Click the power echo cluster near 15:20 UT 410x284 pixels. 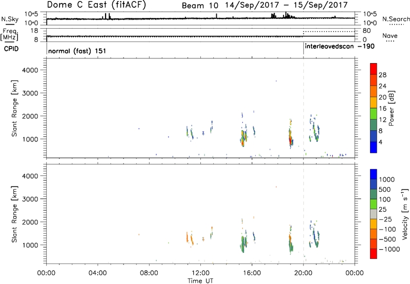coord(243,138)
